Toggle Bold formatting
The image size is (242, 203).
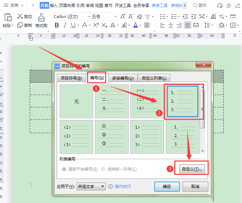click(57, 25)
